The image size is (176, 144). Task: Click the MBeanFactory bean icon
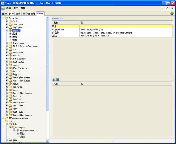tap(10, 68)
